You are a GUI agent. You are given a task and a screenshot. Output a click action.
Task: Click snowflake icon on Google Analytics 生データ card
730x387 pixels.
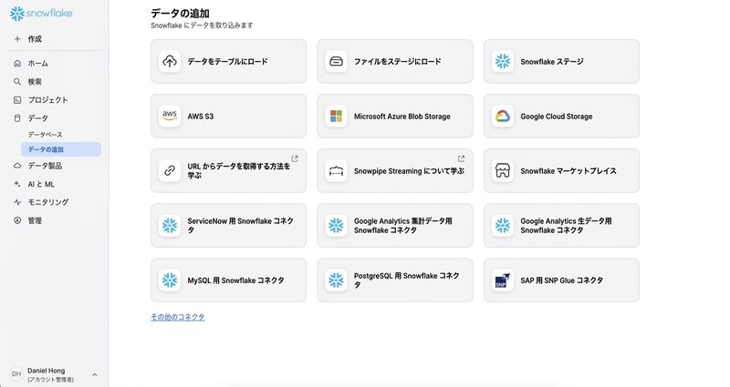point(503,226)
